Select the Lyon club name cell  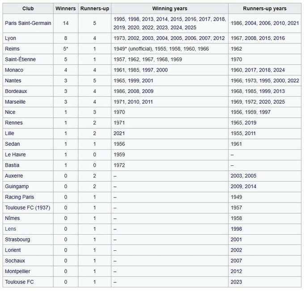(12, 39)
